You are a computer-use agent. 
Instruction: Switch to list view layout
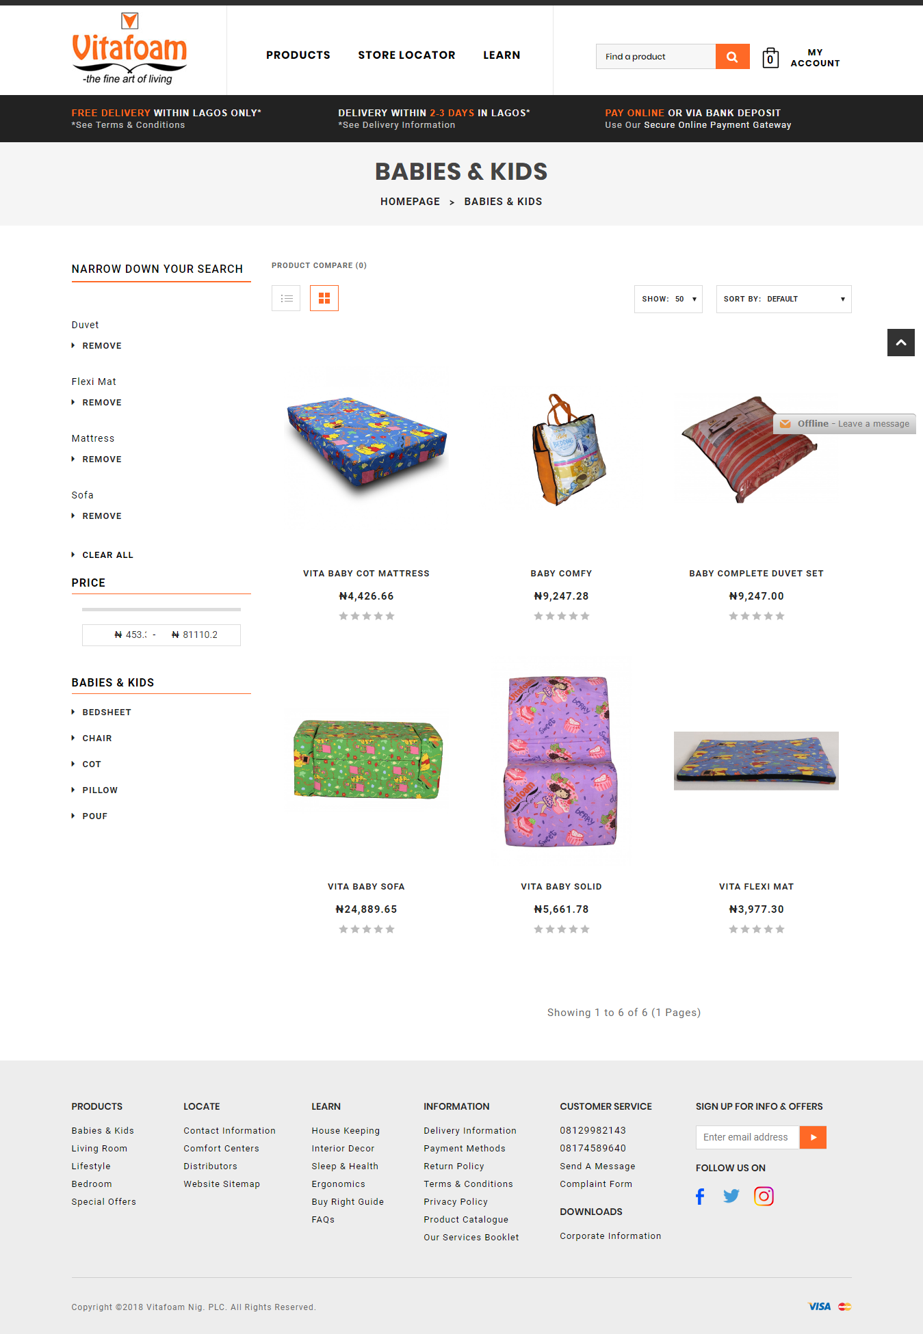286,298
